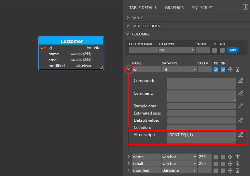This screenshot has height=176, width=250.
Task: Open the Customer table ellipsis menu
Action: tap(100, 41)
